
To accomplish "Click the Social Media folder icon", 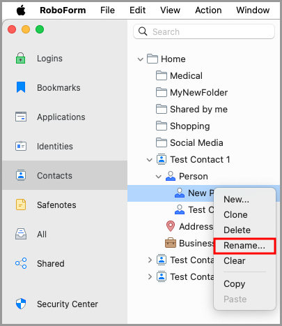I will click(162, 142).
